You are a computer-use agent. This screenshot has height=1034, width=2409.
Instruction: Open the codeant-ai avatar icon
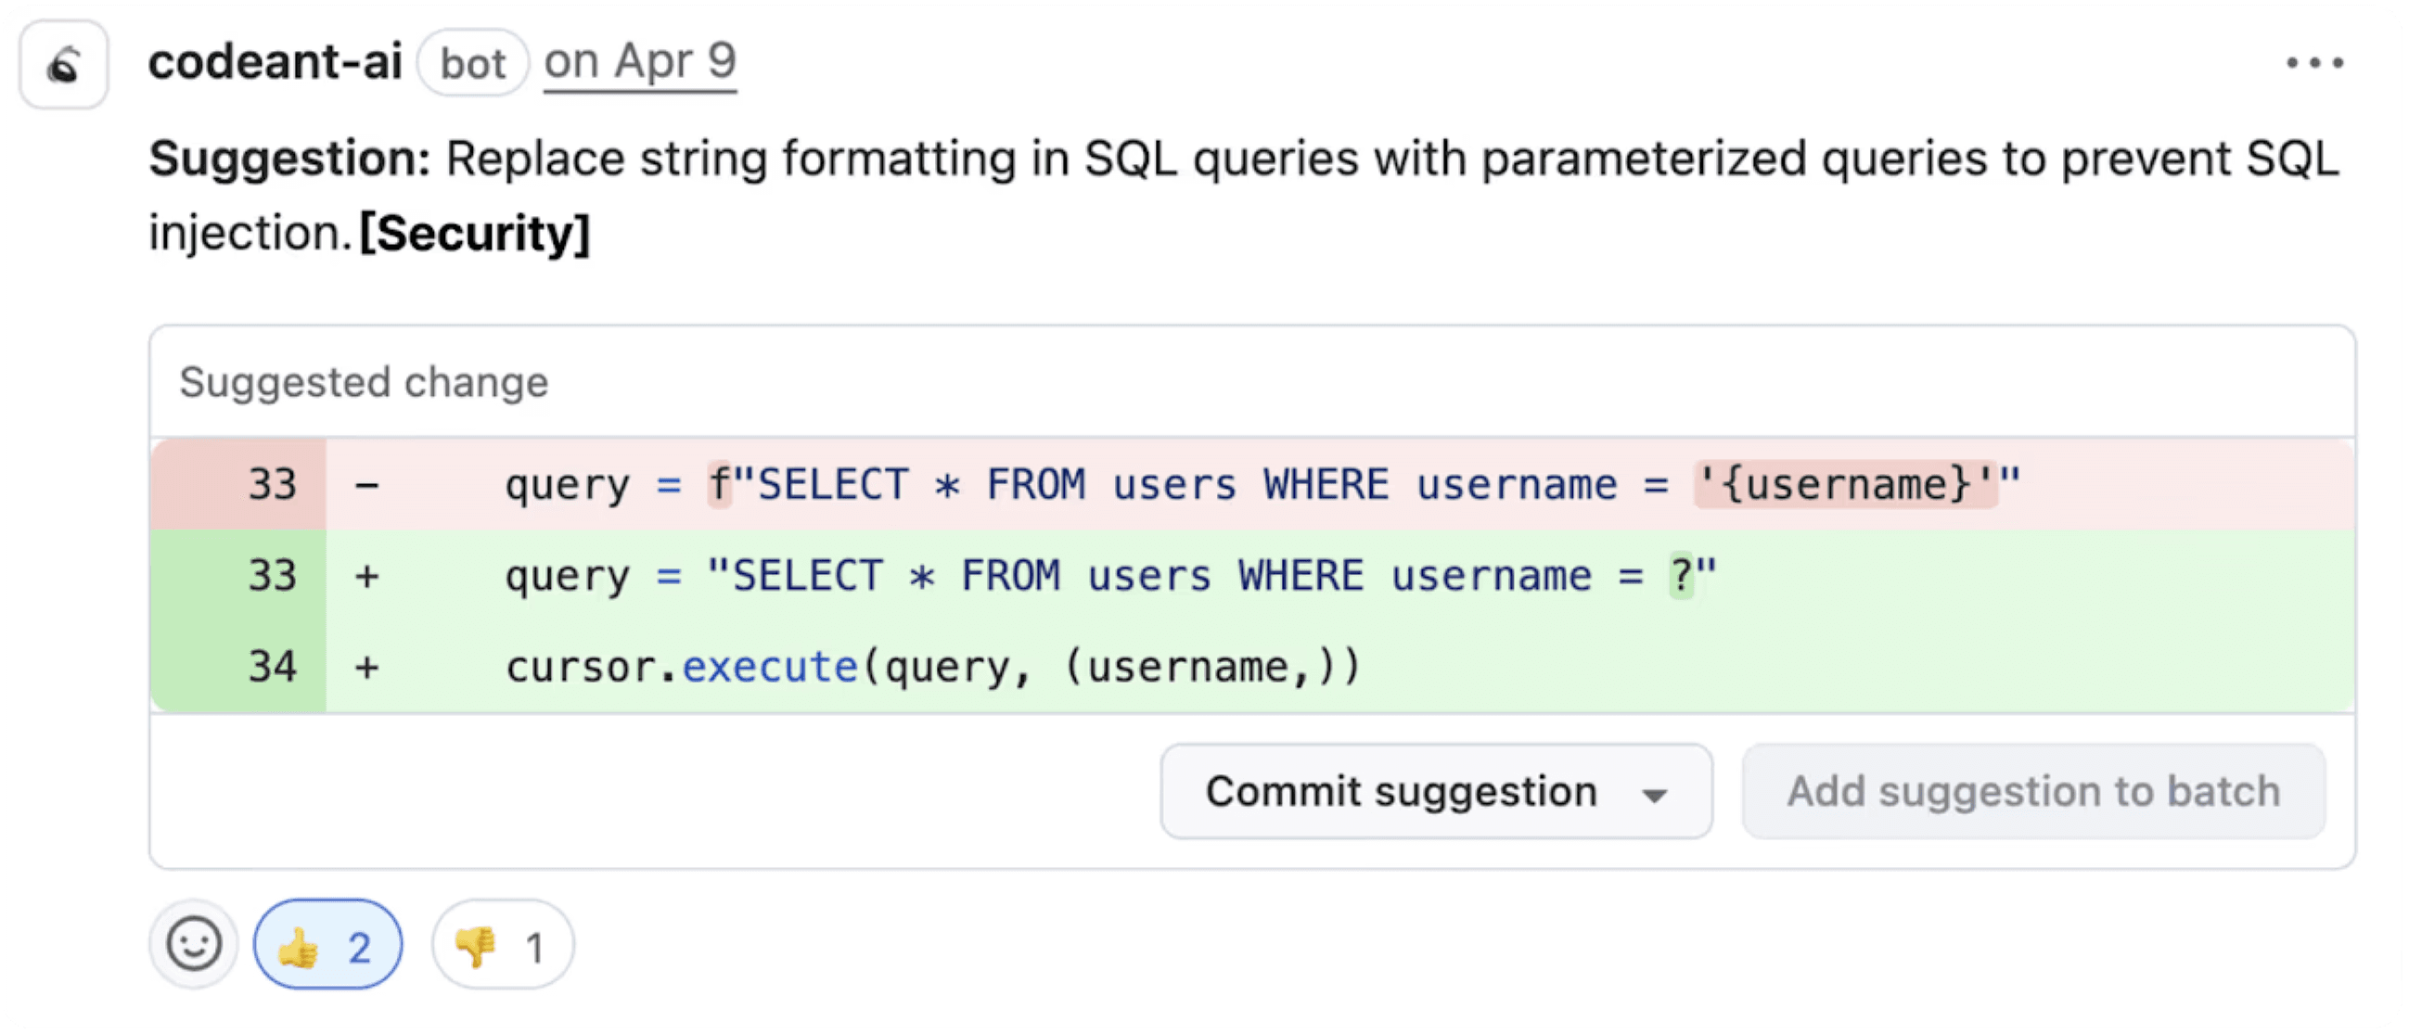click(64, 65)
